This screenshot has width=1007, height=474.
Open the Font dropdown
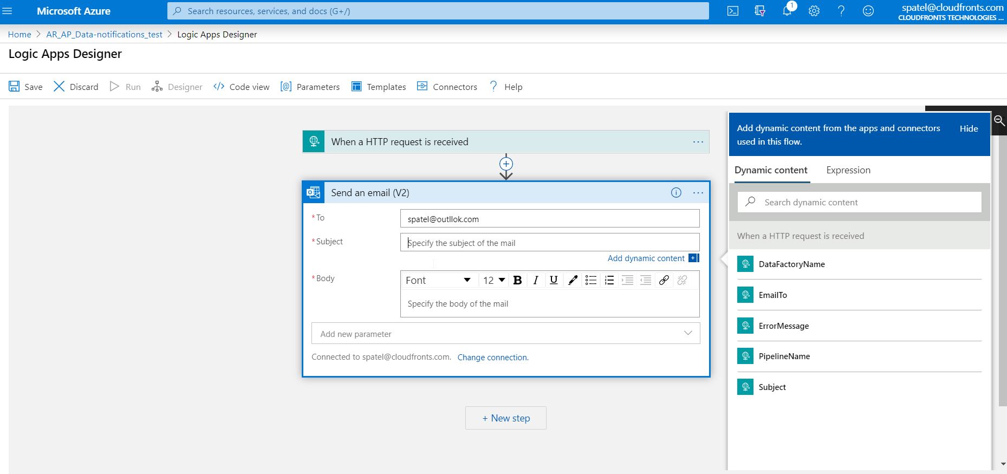tap(438, 280)
